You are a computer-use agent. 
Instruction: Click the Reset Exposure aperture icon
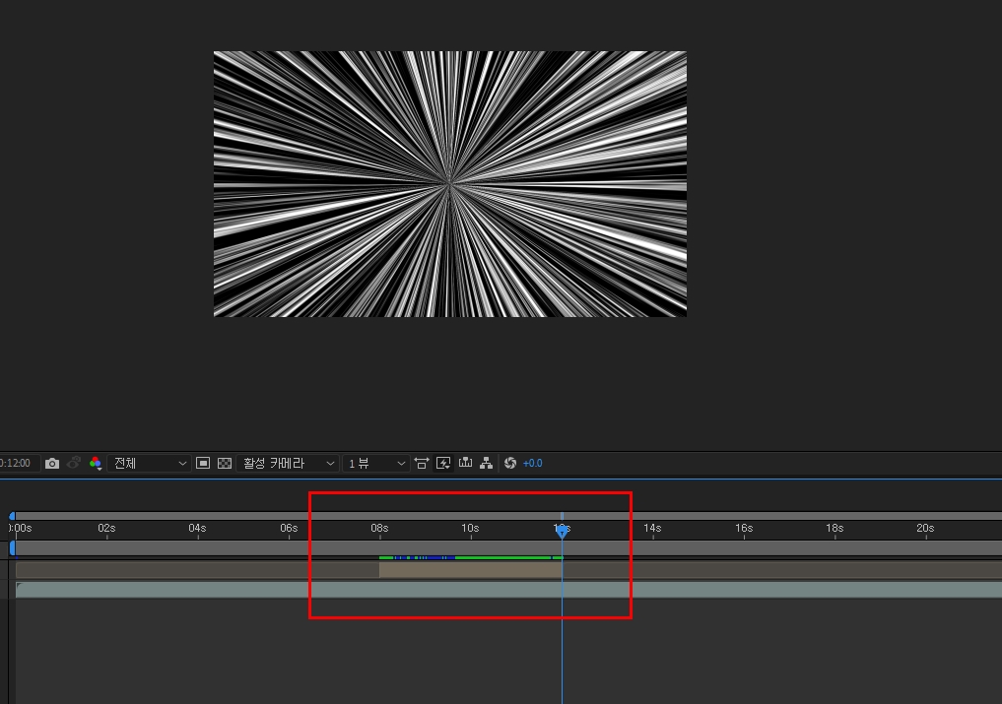[x=510, y=463]
